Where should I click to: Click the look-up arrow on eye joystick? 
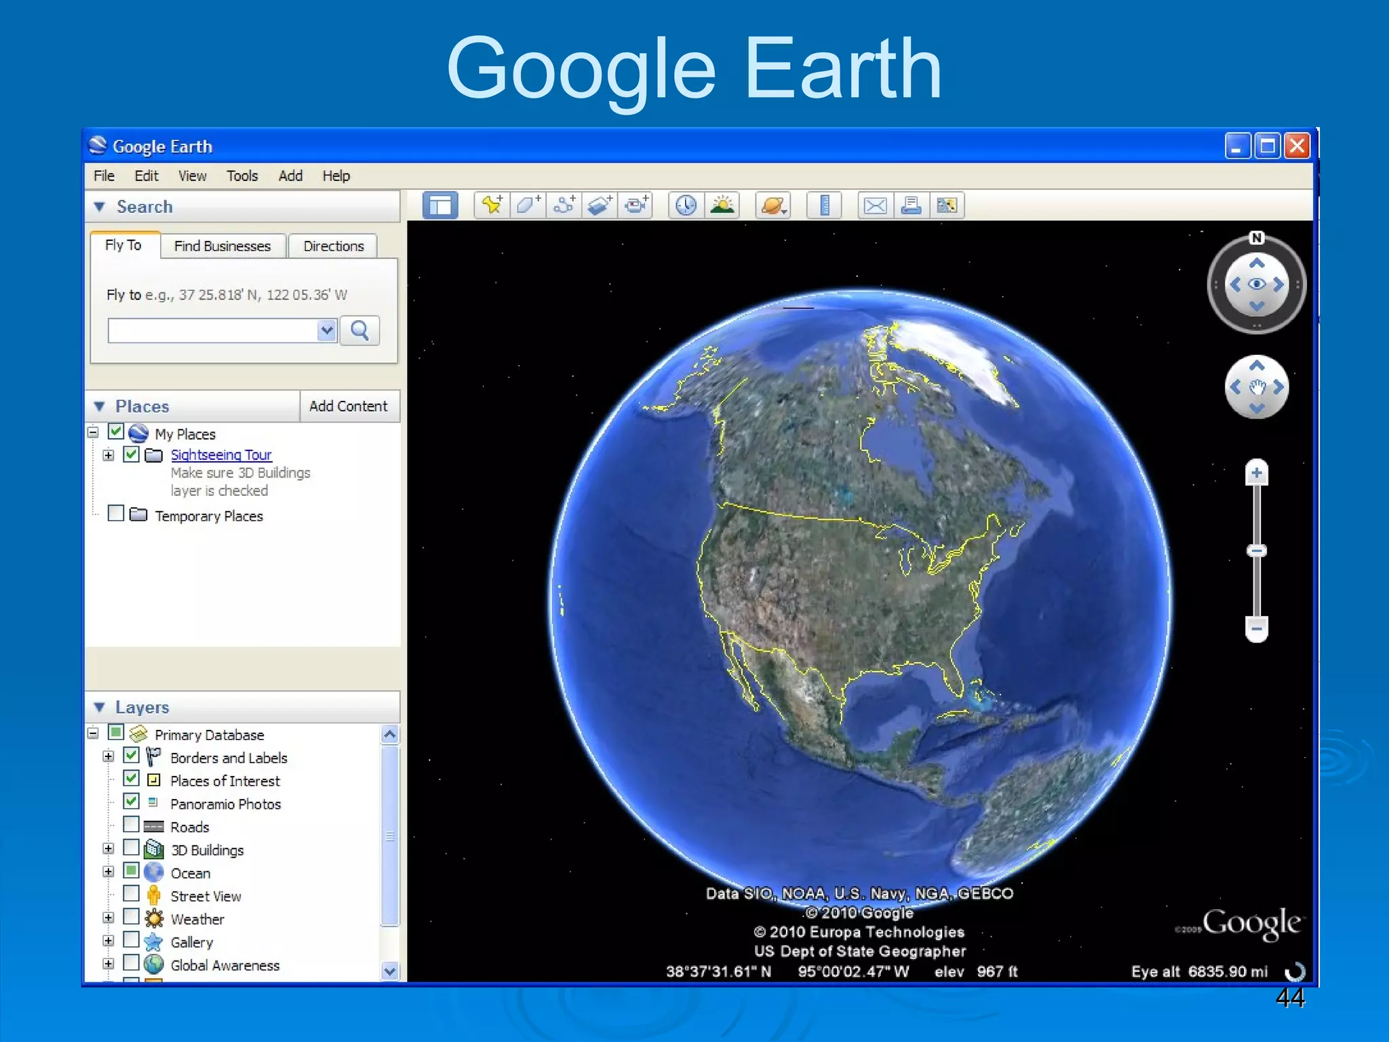1257,263
